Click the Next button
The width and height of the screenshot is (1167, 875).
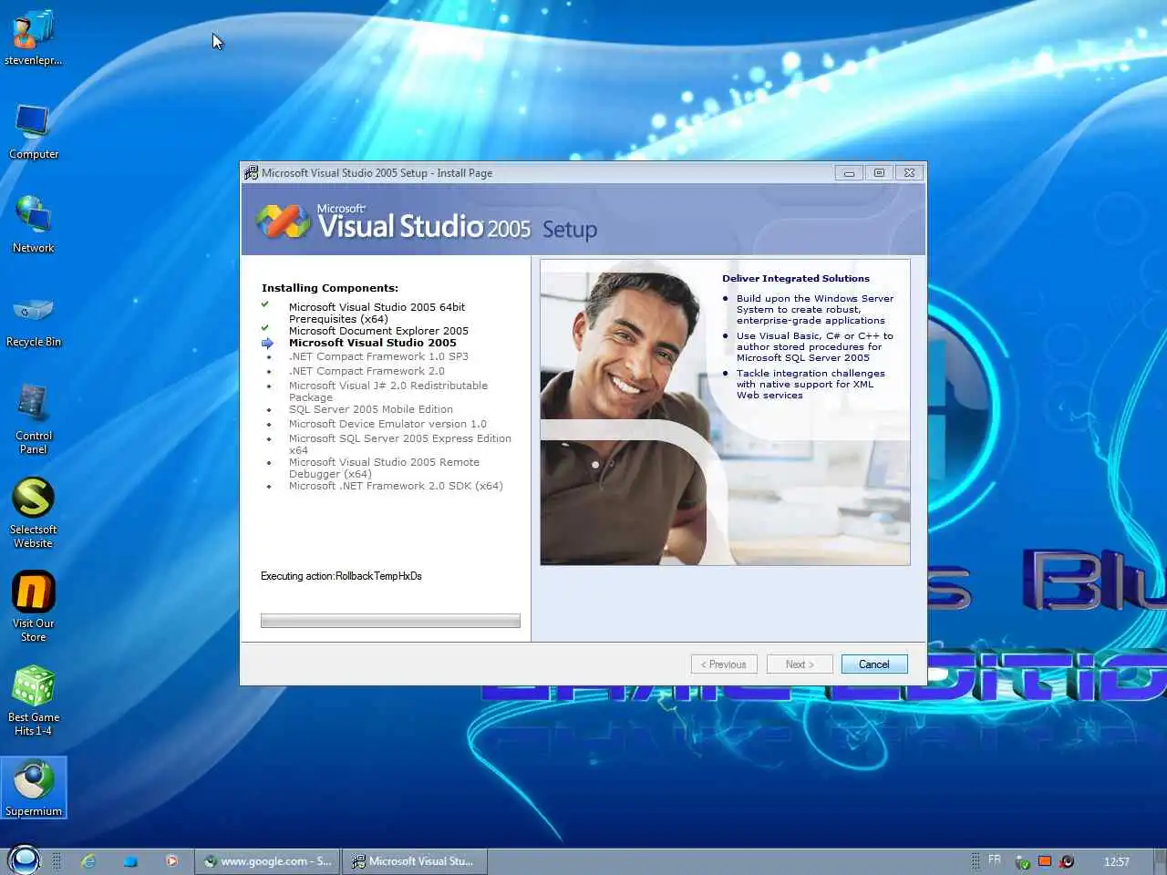[x=800, y=664]
